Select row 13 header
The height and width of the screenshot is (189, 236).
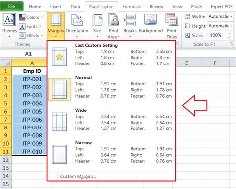[x=6, y=168]
